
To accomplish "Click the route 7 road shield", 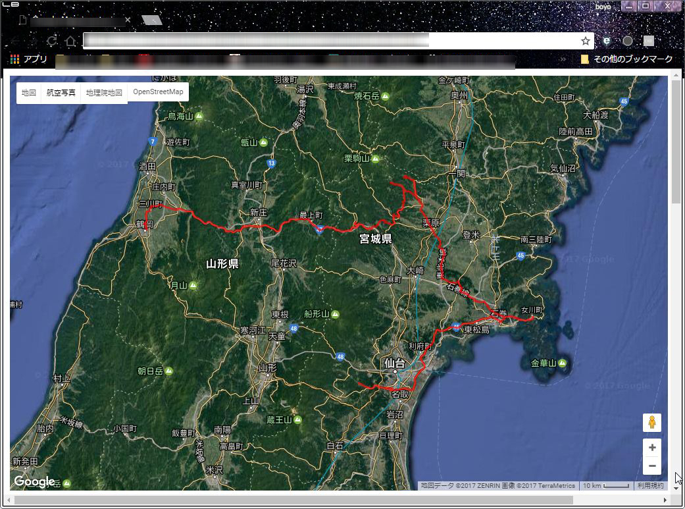I will coord(153,142).
